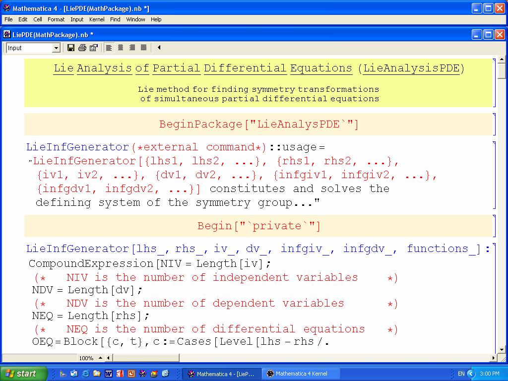Click in the BeginPackage["LieAnalysPDE`"] line

(x=258, y=124)
